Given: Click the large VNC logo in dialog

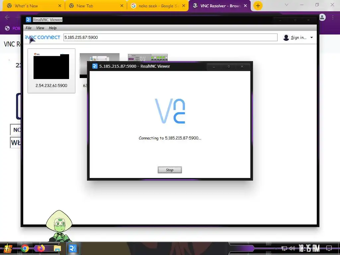Looking at the screenshot, I should click(170, 111).
